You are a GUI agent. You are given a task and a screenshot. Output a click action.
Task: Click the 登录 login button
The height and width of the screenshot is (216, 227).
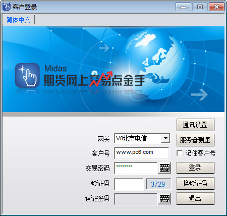point(195,168)
